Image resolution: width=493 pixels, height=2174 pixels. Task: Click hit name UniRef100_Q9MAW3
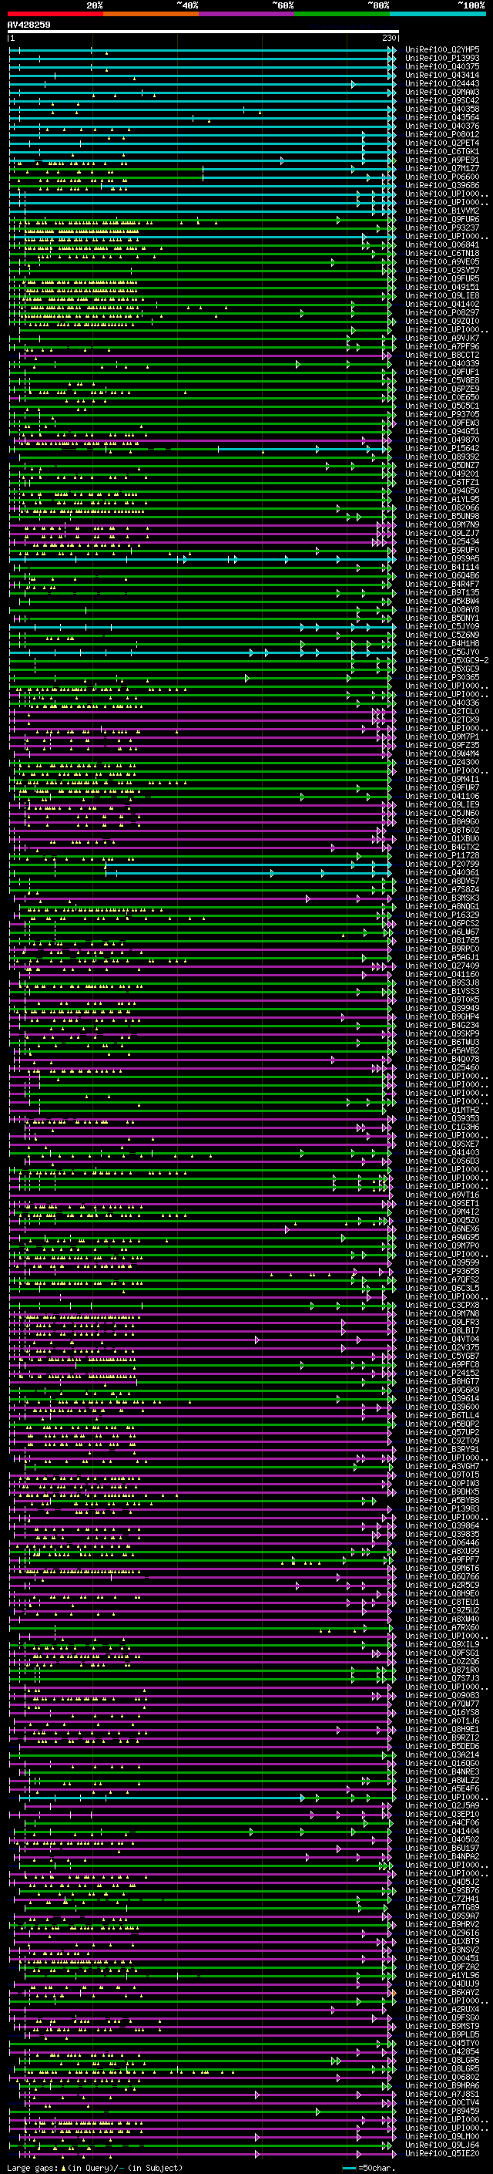tap(442, 92)
